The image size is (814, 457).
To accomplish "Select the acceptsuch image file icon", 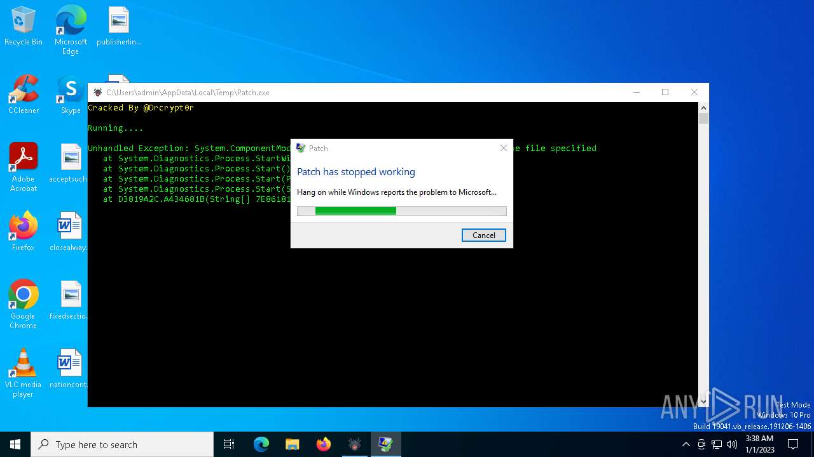I will (x=70, y=163).
